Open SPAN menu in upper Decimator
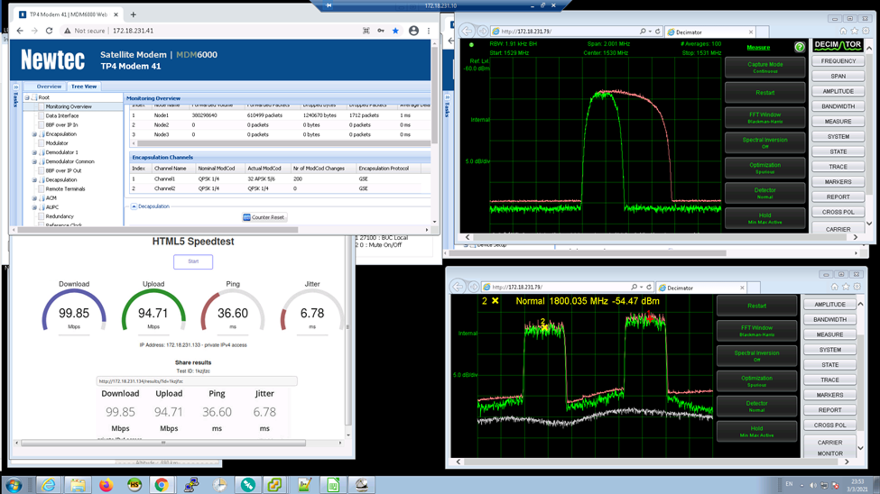The height and width of the screenshot is (494, 880). click(838, 76)
